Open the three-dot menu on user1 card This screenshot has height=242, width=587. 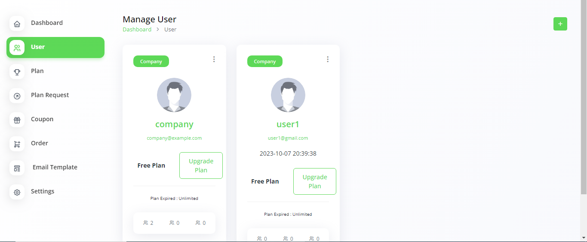tap(328, 59)
